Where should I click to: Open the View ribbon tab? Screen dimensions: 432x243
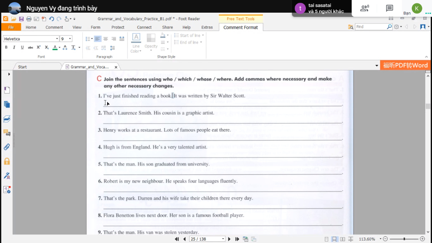77,27
